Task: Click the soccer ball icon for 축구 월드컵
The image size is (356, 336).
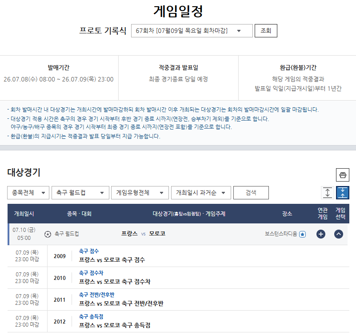Action: (48, 234)
